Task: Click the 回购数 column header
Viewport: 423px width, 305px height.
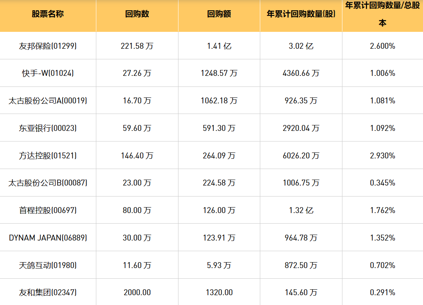Action: 137,14
